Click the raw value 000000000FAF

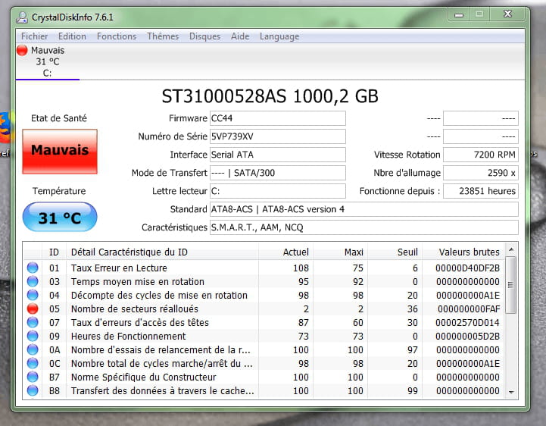469,309
